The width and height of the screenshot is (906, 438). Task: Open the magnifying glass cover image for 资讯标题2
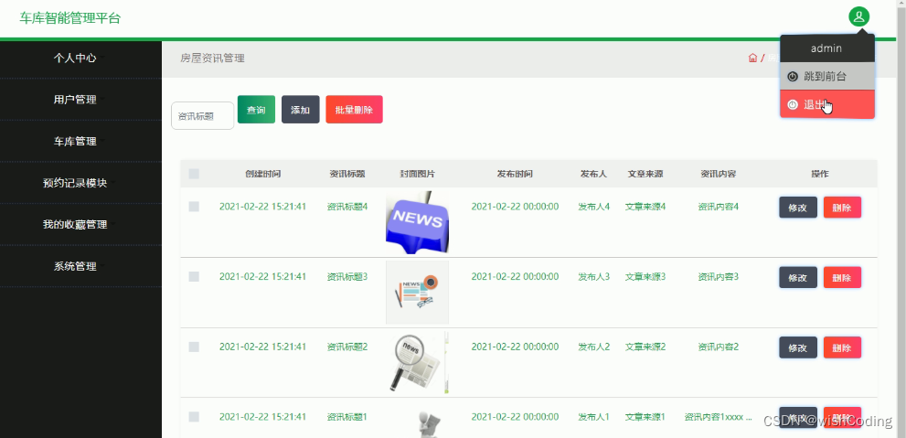coord(417,362)
